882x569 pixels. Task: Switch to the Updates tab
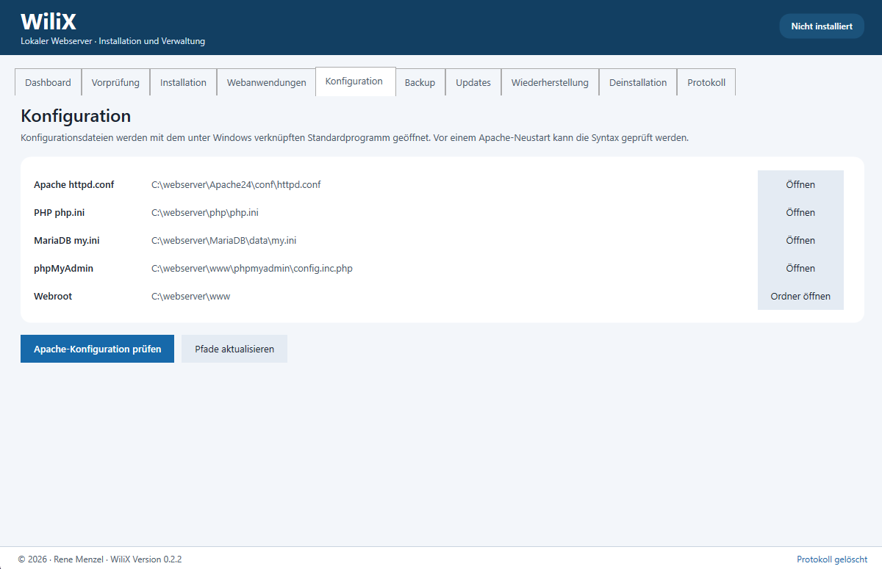click(x=473, y=82)
